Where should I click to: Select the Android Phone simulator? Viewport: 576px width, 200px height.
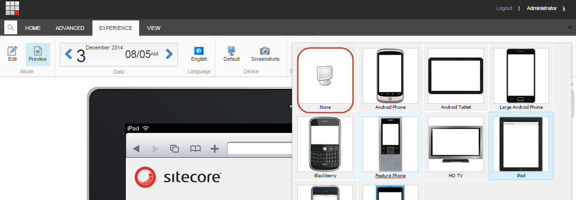pos(390,79)
